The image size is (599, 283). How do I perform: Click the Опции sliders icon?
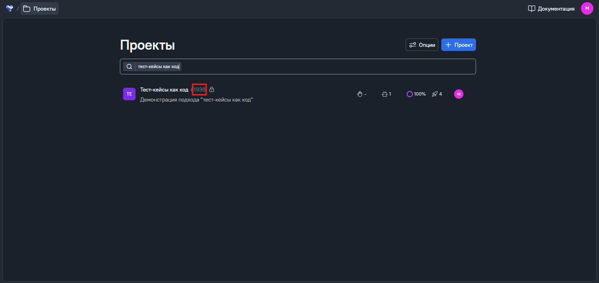(x=413, y=45)
